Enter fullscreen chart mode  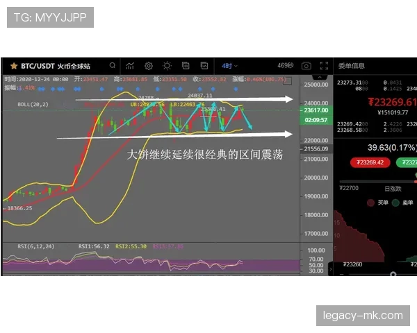pos(324,66)
